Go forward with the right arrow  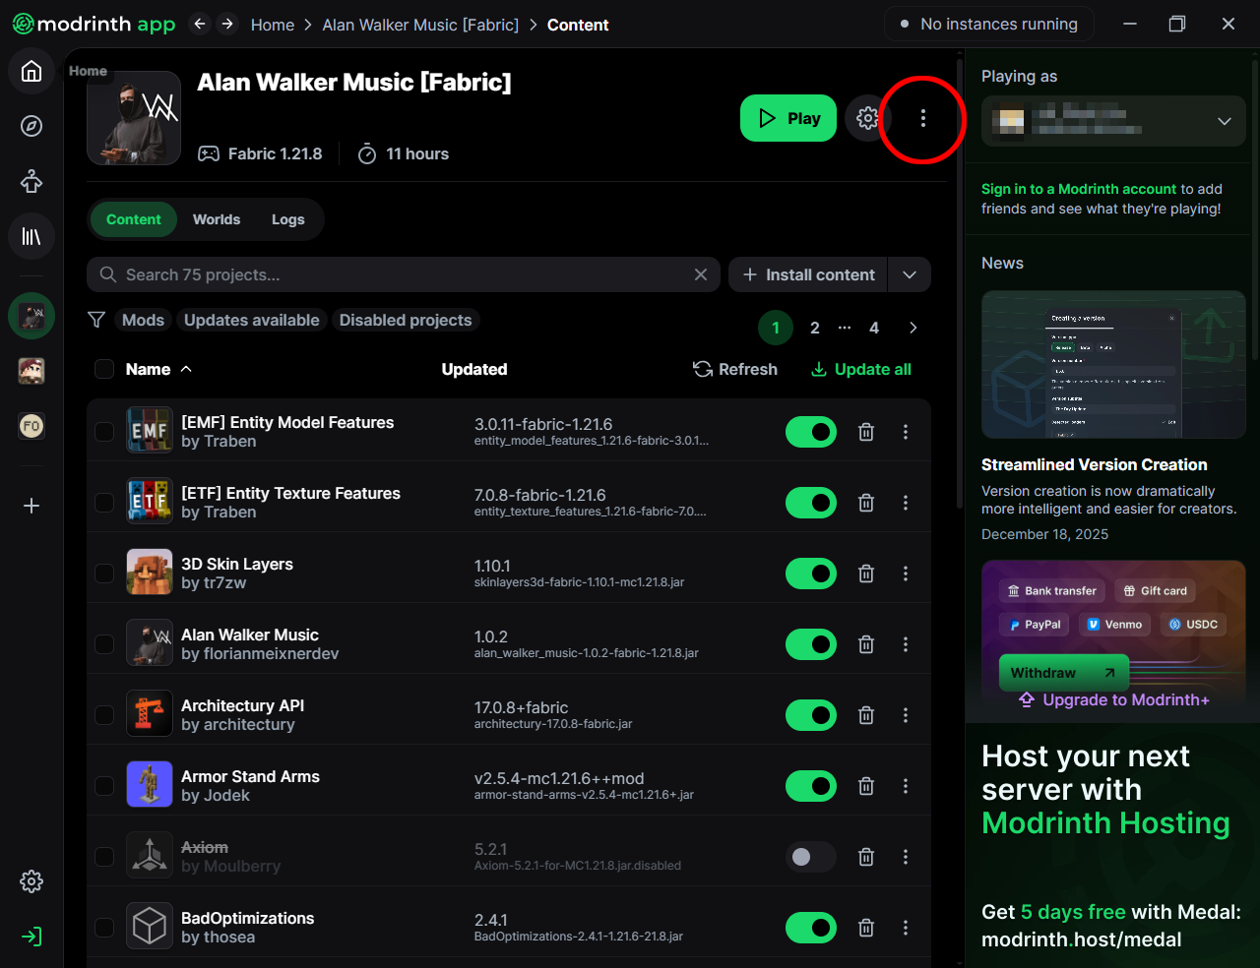[x=227, y=24]
